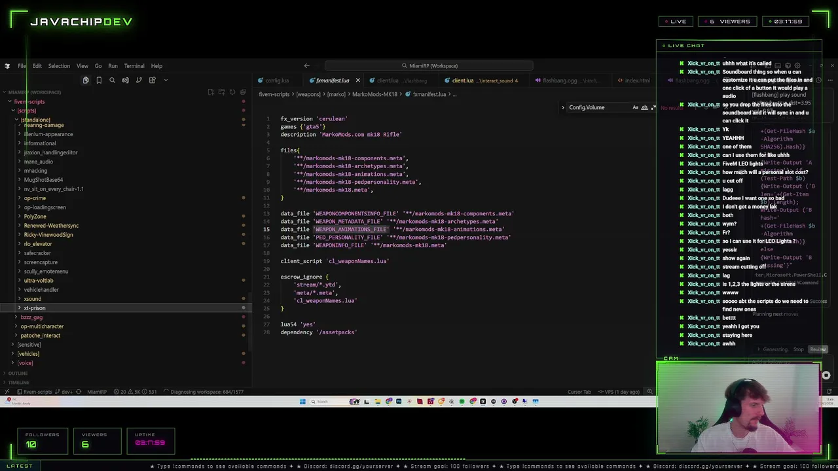Toggle Use Regular Expression in find widget

pos(652,107)
